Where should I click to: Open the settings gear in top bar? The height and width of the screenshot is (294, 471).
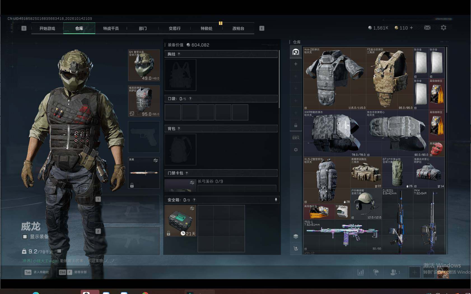coord(444,28)
